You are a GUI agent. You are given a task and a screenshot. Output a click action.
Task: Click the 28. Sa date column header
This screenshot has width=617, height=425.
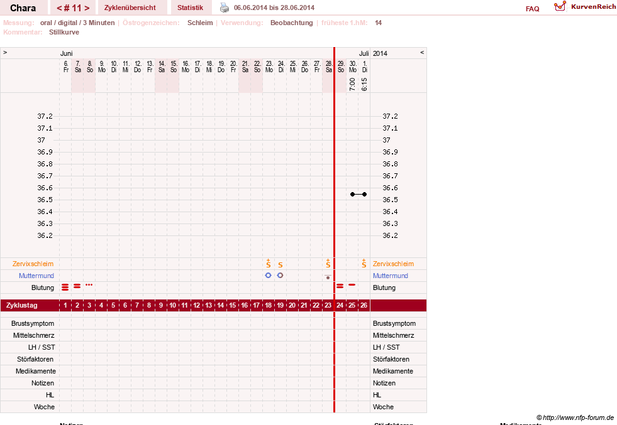(329, 67)
